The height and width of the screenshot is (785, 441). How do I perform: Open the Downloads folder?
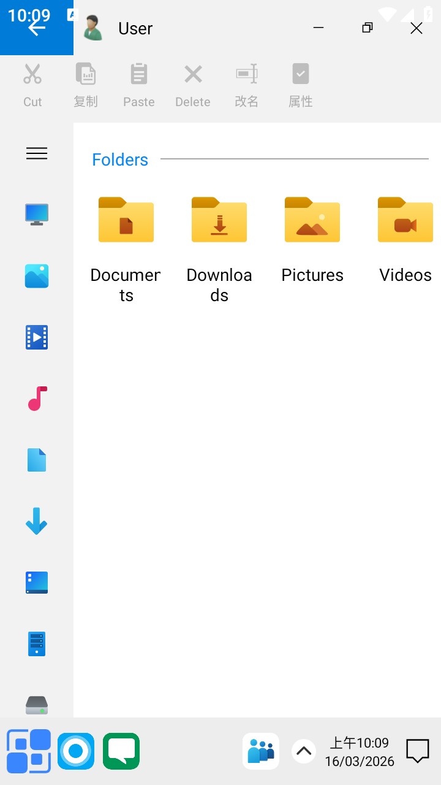click(x=219, y=248)
